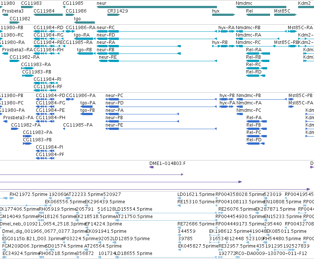Select the RE72686.5prime EST label
The height and width of the screenshot is (259, 314).
(x=196, y=224)
